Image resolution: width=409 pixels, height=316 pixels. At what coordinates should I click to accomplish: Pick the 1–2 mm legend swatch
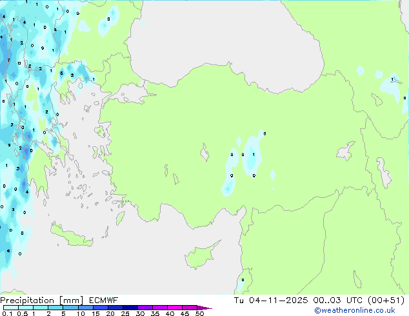pyautogui.click(x=41, y=308)
